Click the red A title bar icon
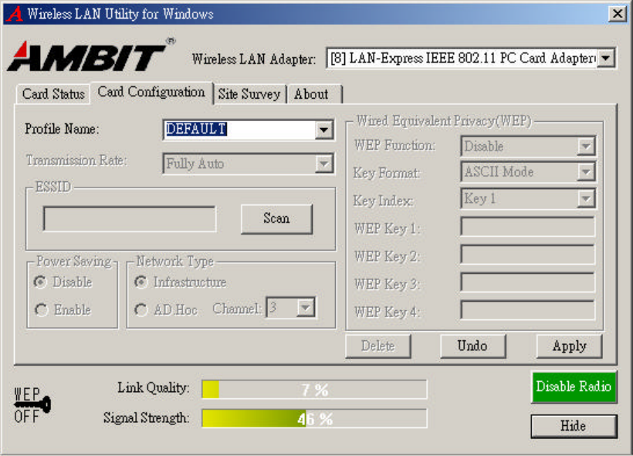This screenshot has width=633, height=456. click(14, 14)
